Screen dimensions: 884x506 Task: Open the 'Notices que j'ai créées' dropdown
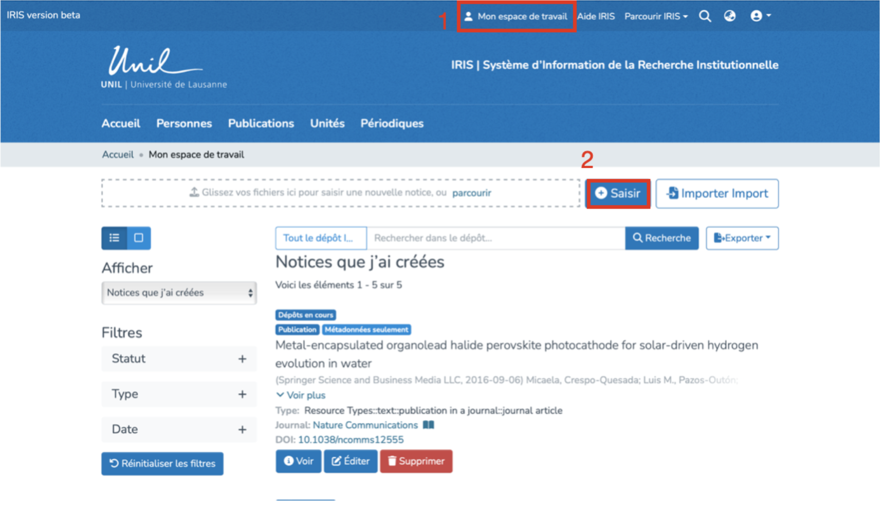[179, 293]
